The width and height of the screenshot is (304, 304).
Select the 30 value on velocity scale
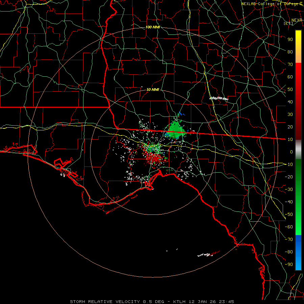(290, 115)
